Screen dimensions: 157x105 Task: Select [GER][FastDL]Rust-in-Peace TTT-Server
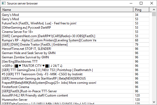(75, 91)
